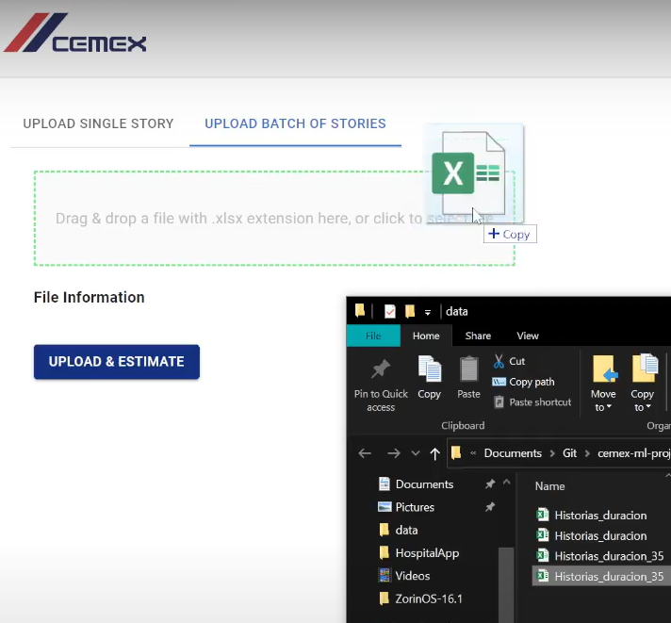Open Recent locations dropdown arrow
This screenshot has width=671, height=623.
point(415,453)
